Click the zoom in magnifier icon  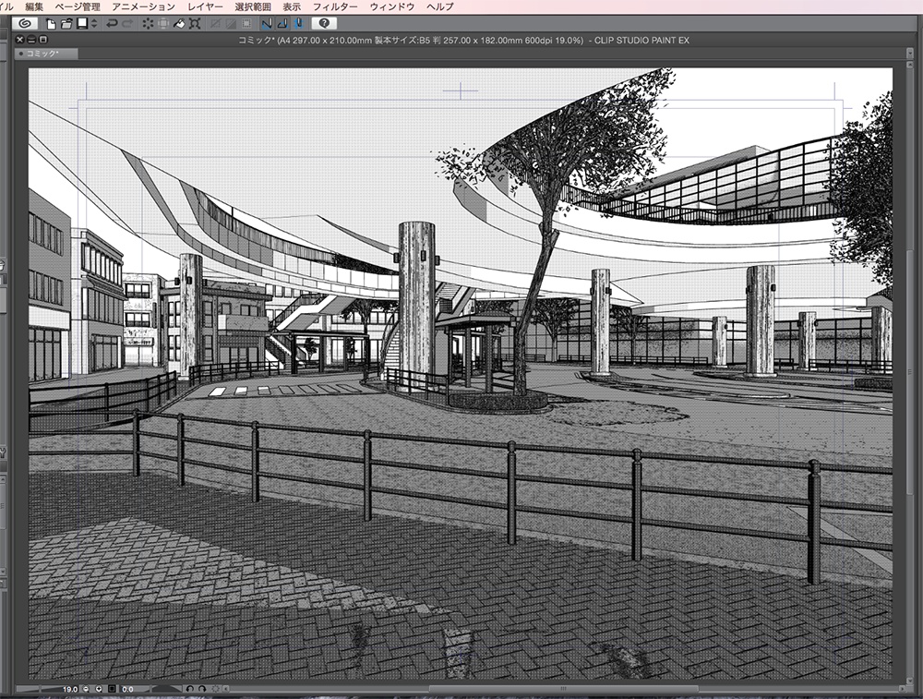99,689
